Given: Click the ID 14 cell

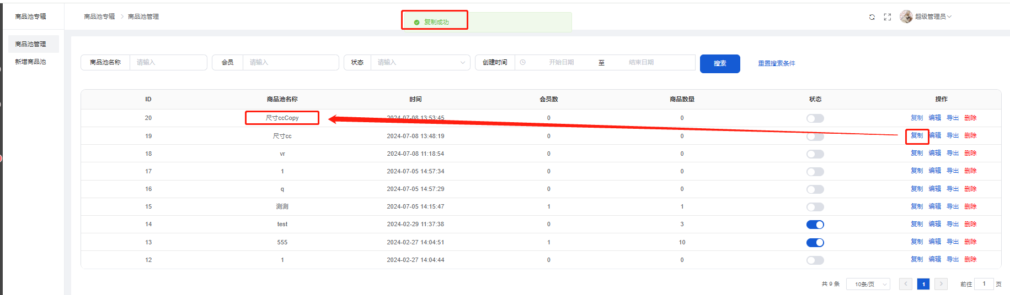Looking at the screenshot, I should tap(148, 224).
